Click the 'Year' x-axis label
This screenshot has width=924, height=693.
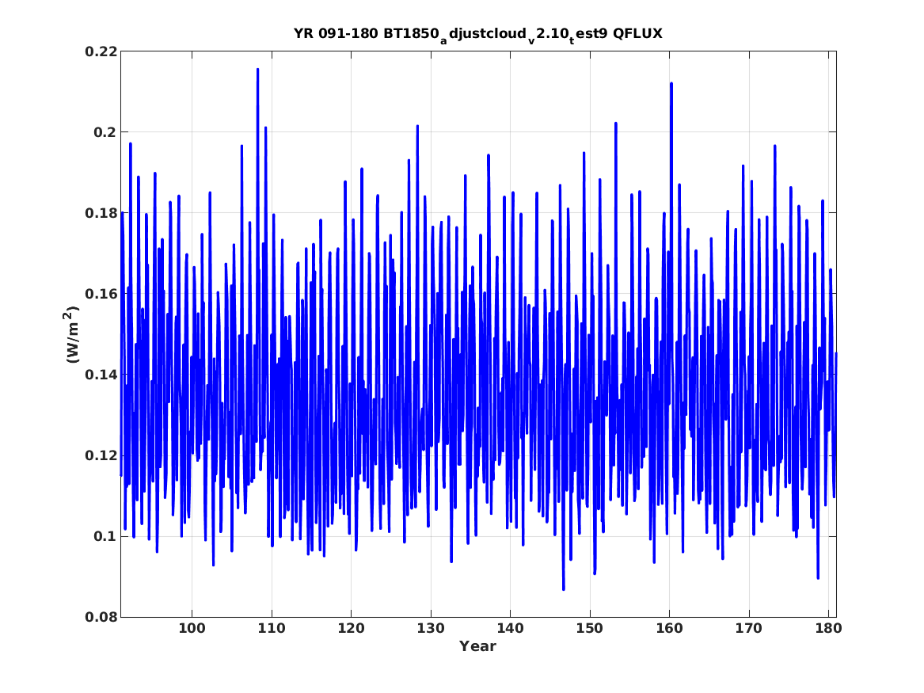point(478,646)
